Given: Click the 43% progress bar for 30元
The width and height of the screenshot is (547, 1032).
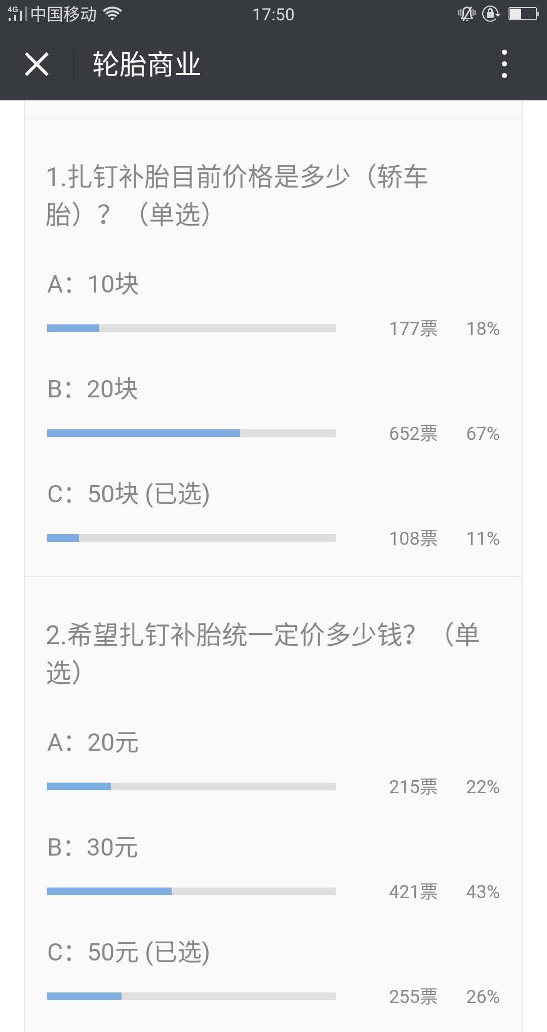Looking at the screenshot, I should click(x=191, y=891).
